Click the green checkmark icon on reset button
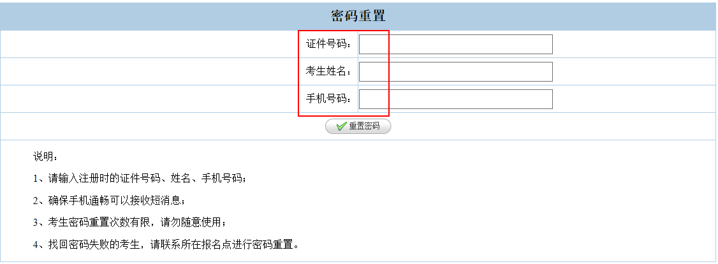 341,126
